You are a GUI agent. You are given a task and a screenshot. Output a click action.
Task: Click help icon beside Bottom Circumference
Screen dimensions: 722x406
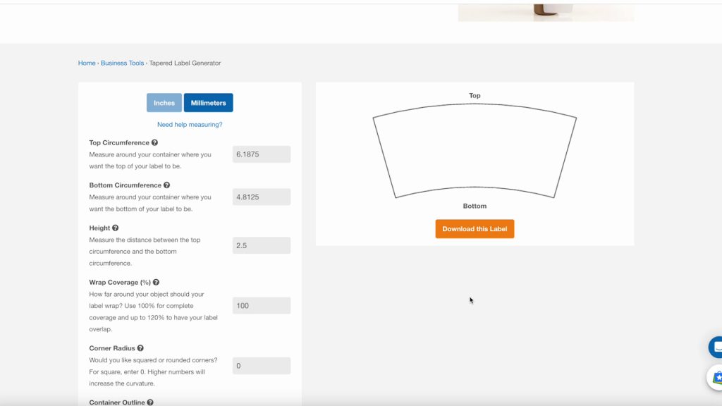(x=166, y=185)
